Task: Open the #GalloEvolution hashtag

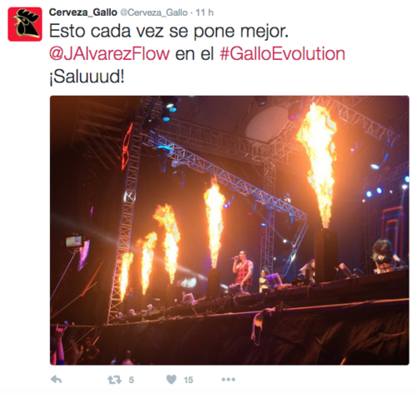Action: click(x=283, y=54)
